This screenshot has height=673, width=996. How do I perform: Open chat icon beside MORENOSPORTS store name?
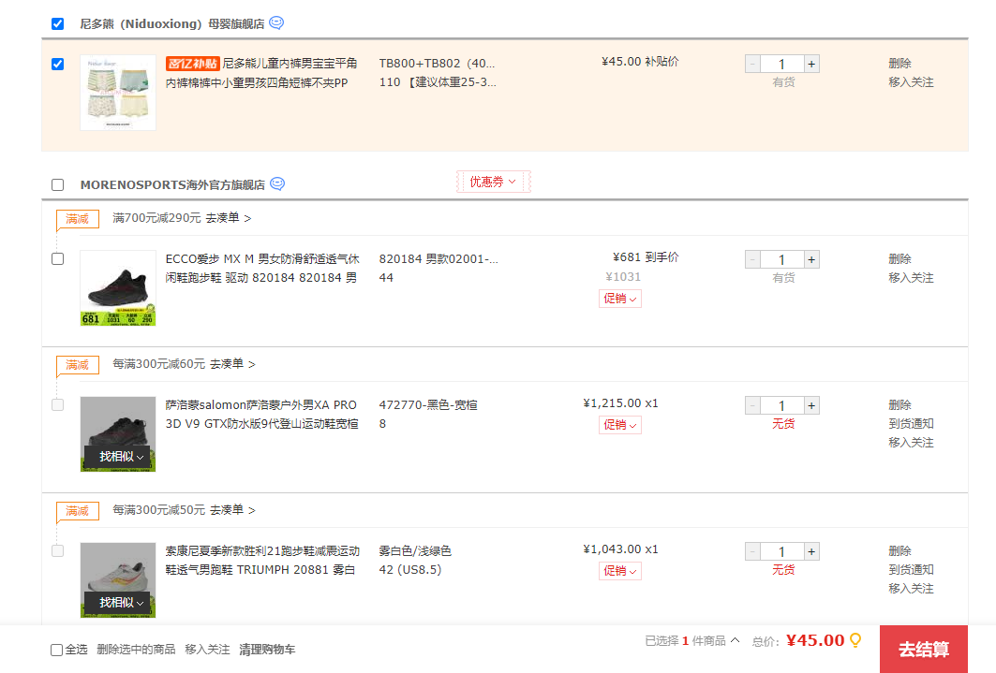click(x=277, y=184)
